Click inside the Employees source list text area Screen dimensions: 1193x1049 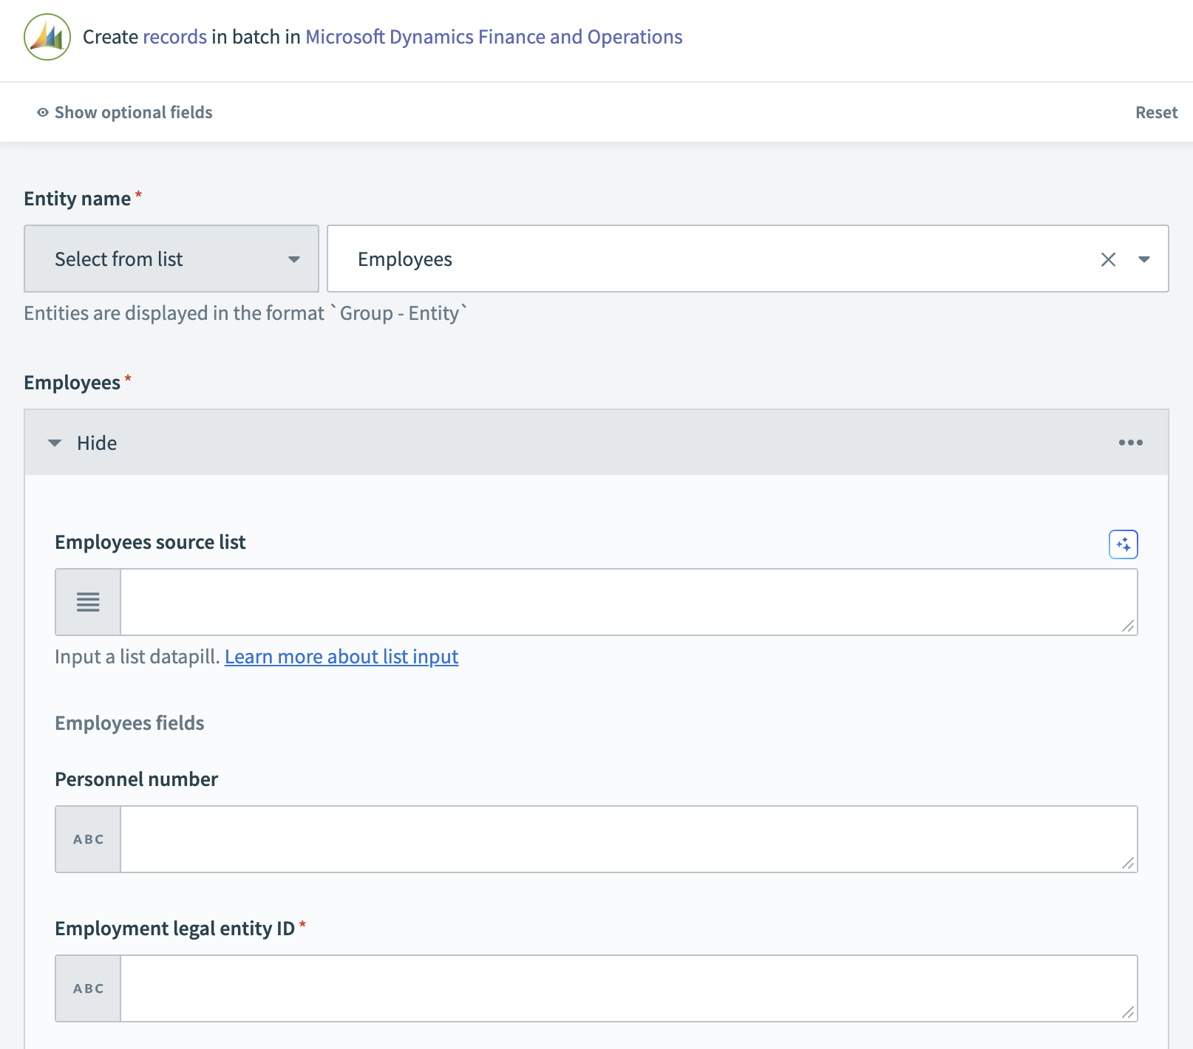coord(628,602)
